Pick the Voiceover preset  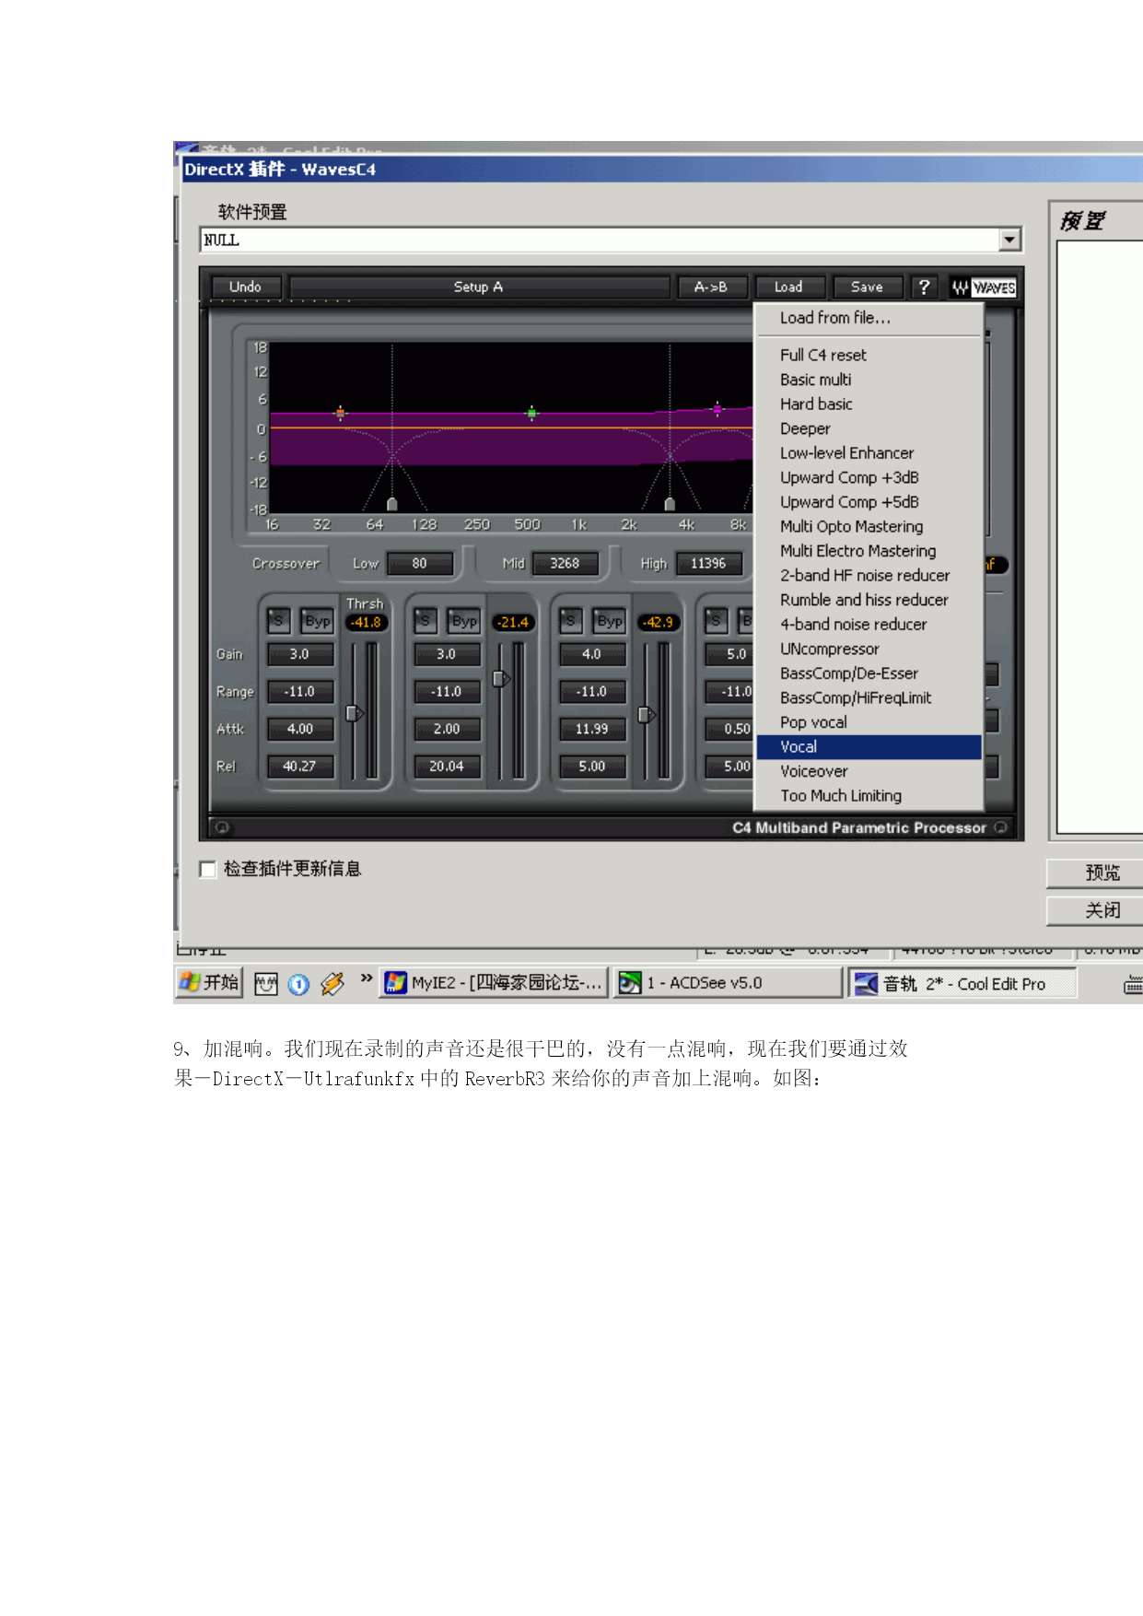[869, 771]
